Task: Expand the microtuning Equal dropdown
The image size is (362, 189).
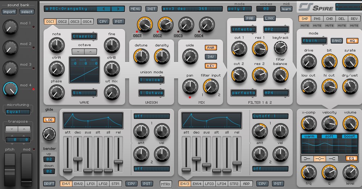Action: coord(17,112)
